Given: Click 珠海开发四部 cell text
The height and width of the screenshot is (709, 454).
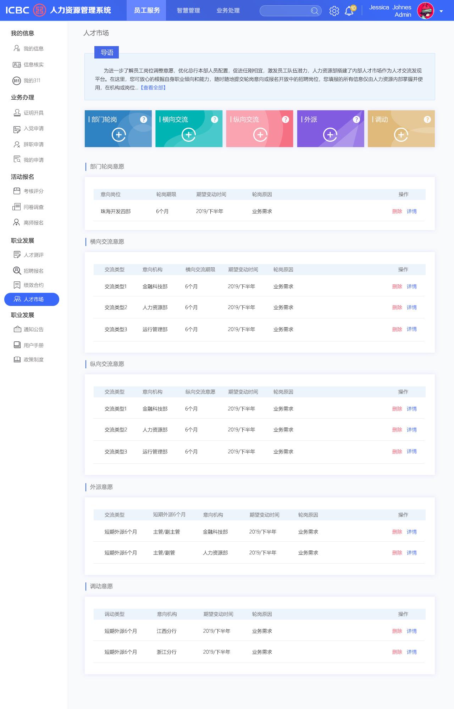Looking at the screenshot, I should [x=116, y=211].
